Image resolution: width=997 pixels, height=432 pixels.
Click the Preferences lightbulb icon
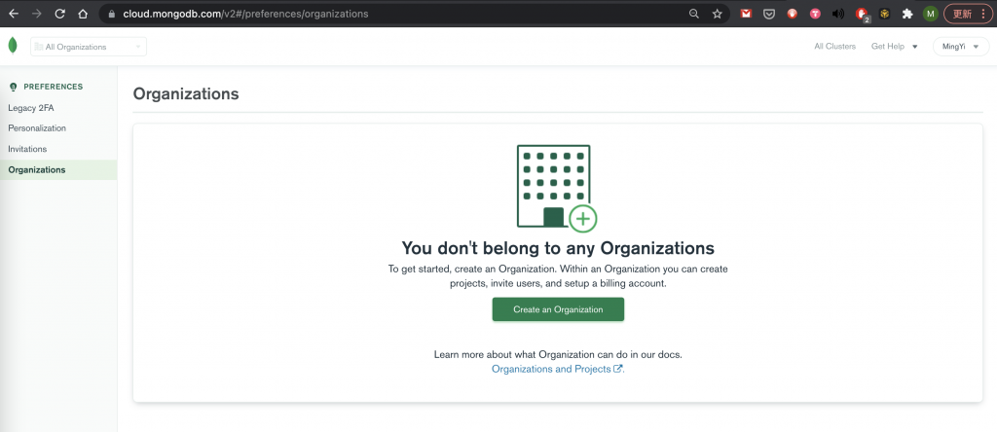tap(14, 87)
